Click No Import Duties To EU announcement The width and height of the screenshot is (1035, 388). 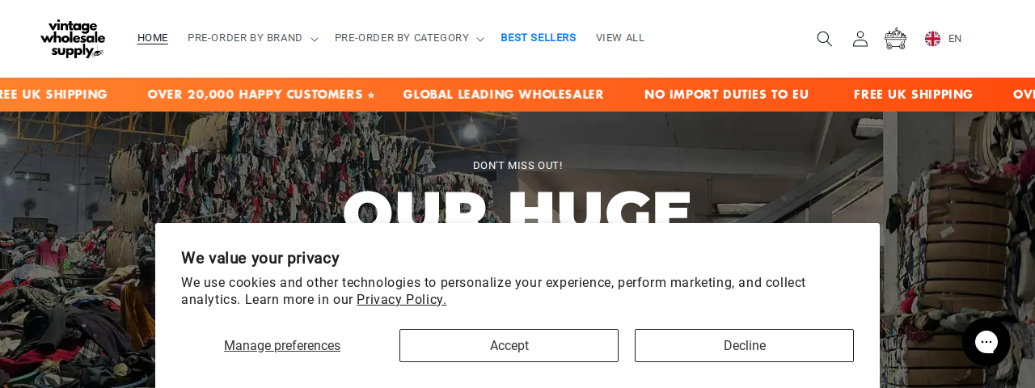[x=726, y=95]
